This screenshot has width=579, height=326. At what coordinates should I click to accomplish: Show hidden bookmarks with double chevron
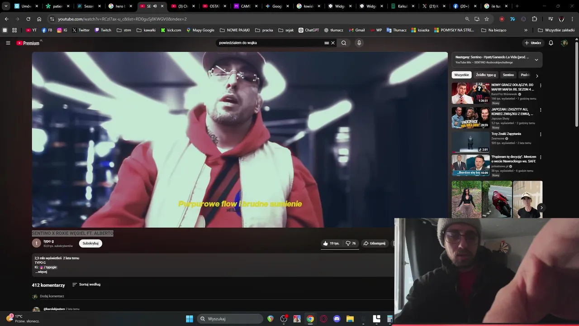click(526, 30)
